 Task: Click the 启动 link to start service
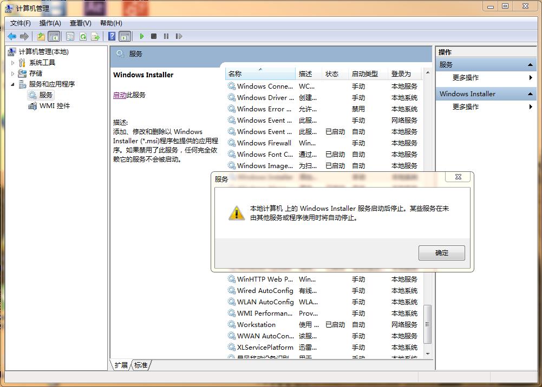(x=120, y=95)
